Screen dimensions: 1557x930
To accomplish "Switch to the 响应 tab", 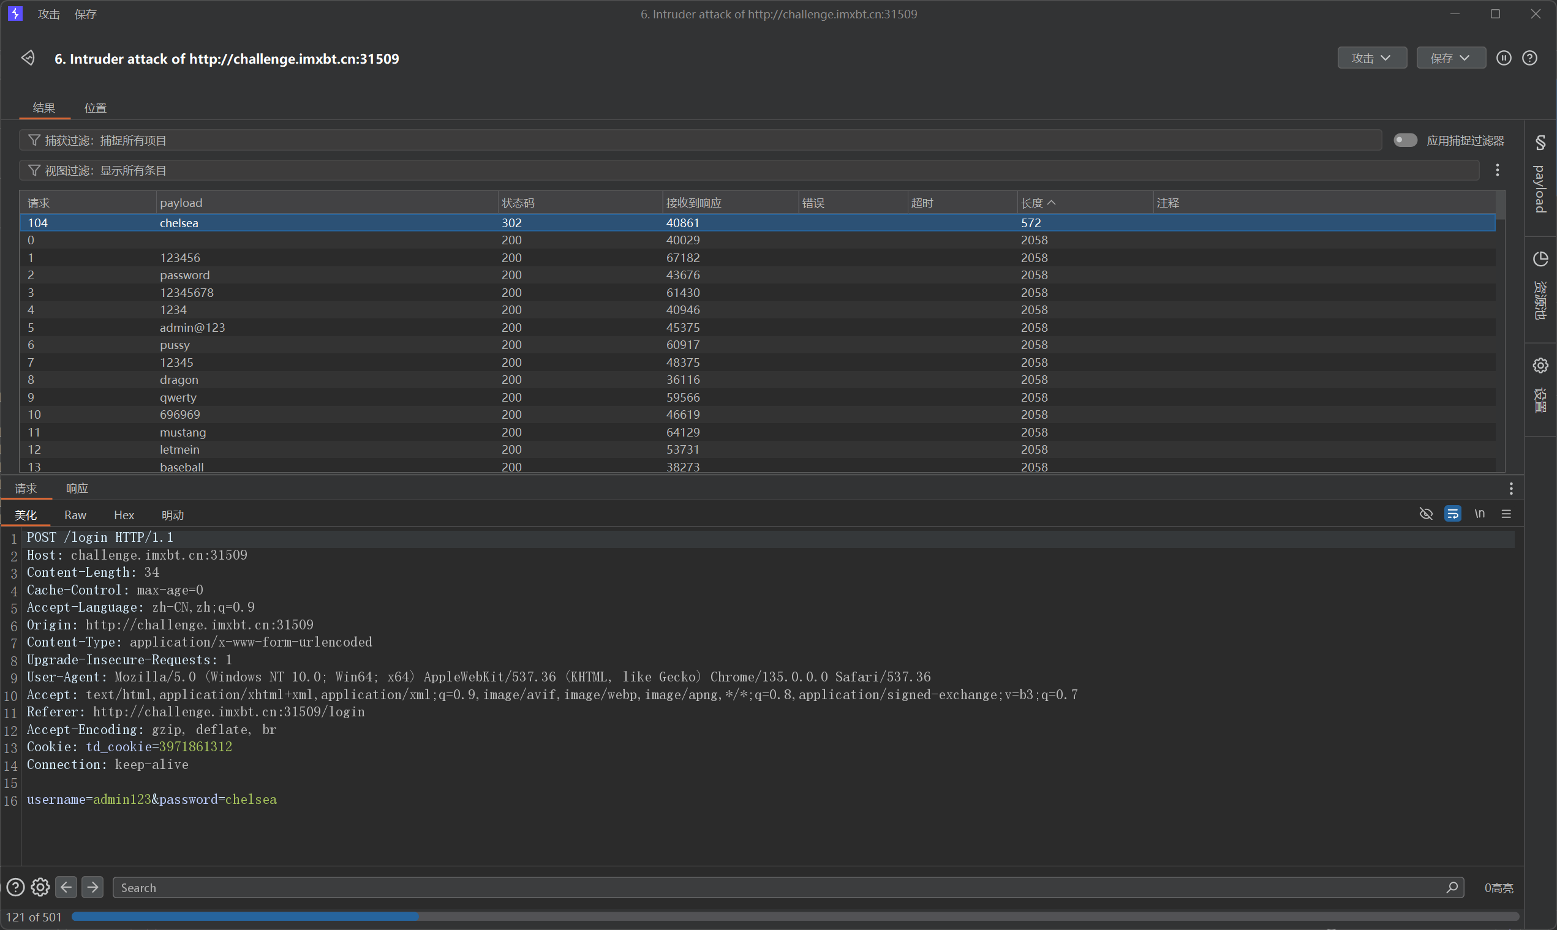I will tap(77, 488).
